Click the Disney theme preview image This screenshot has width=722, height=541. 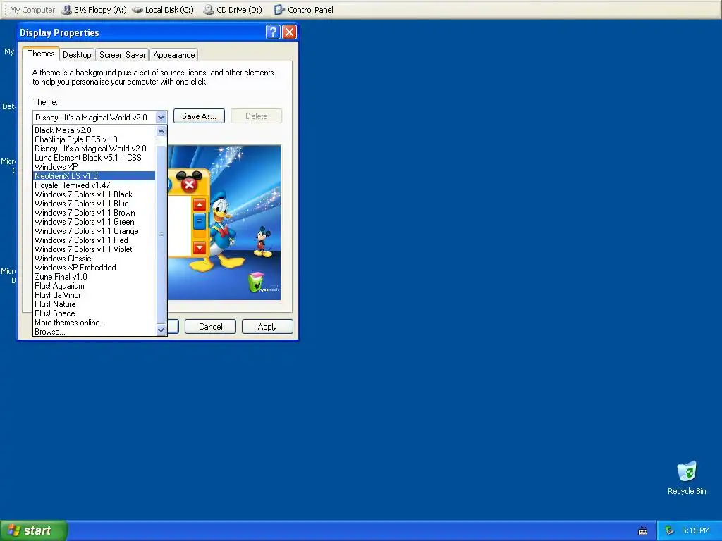click(x=224, y=223)
